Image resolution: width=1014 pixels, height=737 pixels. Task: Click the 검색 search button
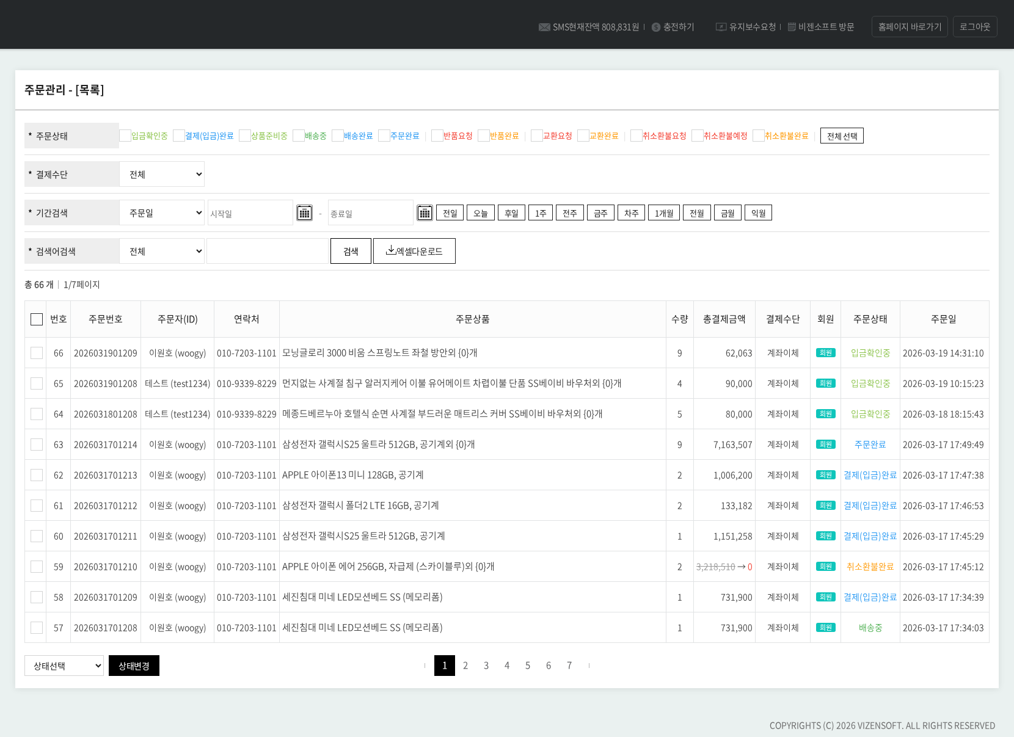351,251
